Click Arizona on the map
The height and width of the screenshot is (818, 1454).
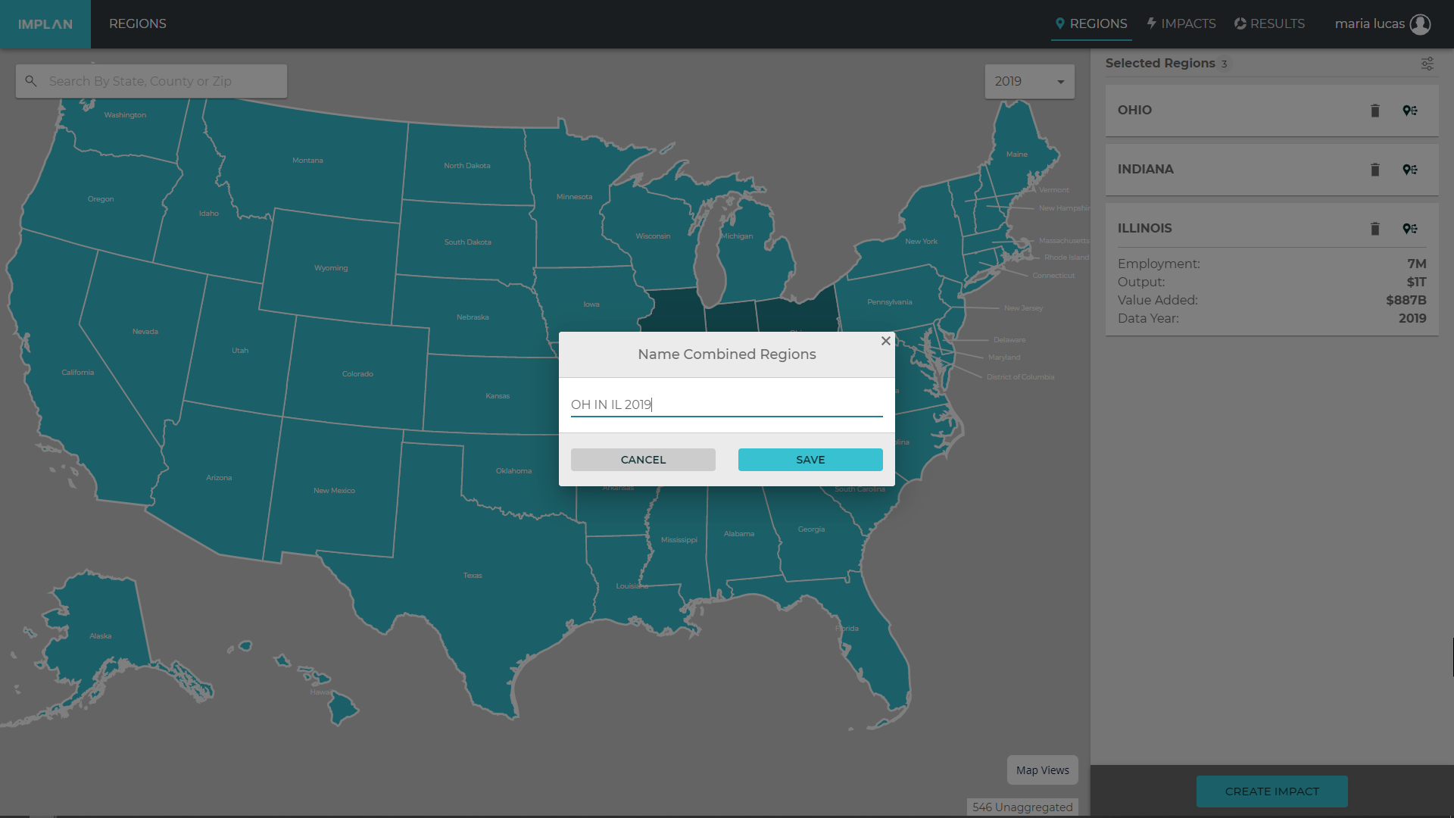pyautogui.click(x=219, y=478)
